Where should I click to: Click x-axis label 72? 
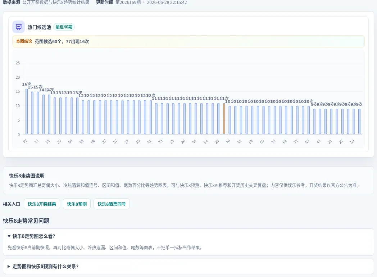point(296,141)
